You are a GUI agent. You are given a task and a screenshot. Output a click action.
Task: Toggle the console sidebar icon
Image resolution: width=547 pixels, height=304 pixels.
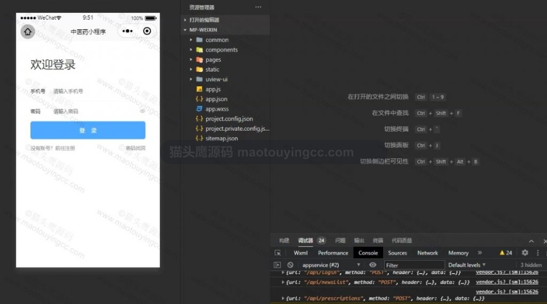pyautogui.click(x=277, y=265)
